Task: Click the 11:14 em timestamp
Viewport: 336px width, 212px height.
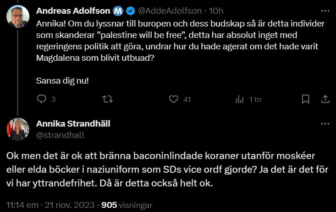Action: tap(22, 205)
